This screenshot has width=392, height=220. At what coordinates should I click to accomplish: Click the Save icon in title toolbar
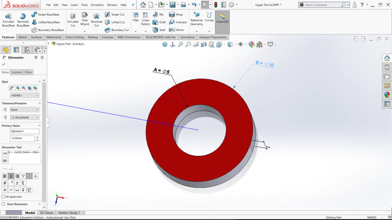pos(173,5)
